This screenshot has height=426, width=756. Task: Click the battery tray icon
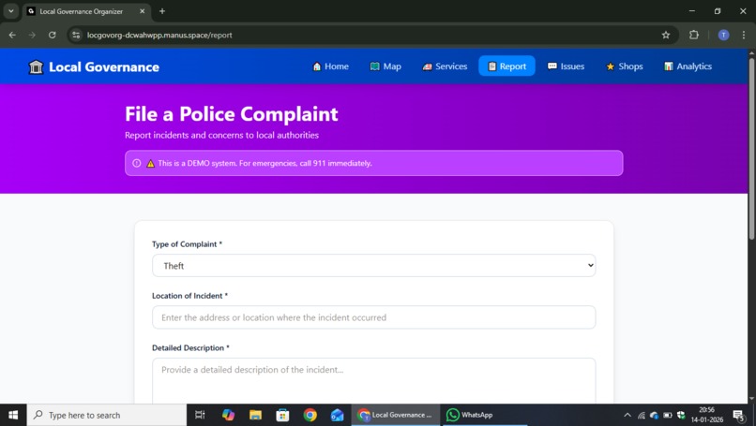(x=668, y=415)
